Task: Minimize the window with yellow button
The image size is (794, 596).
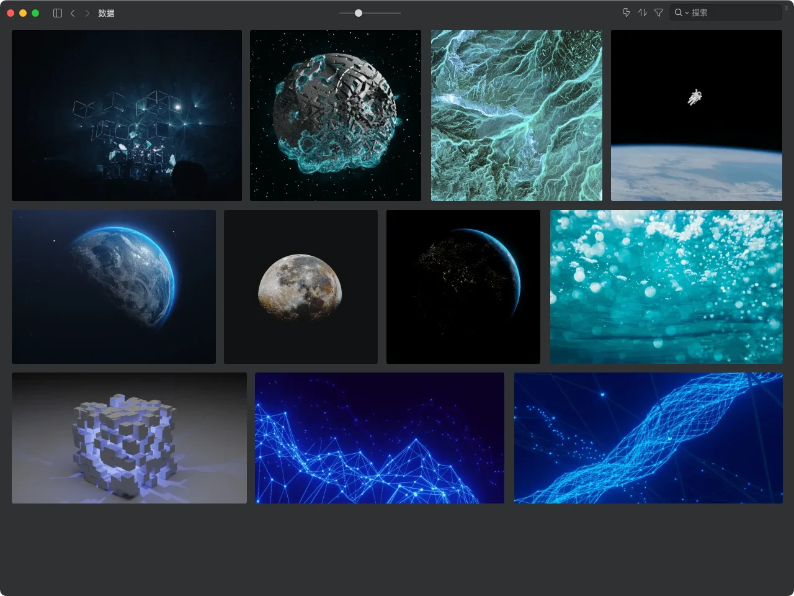Action: click(23, 13)
